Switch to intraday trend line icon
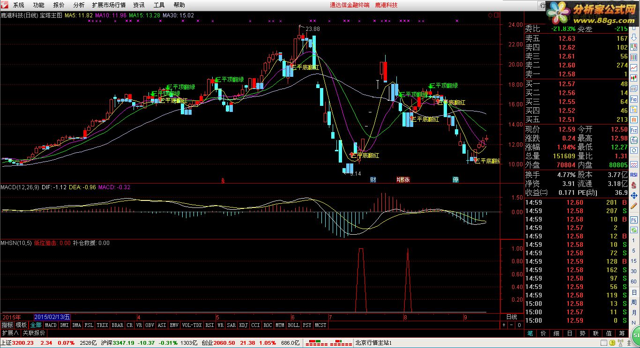The image size is (640, 348). tap(634, 67)
